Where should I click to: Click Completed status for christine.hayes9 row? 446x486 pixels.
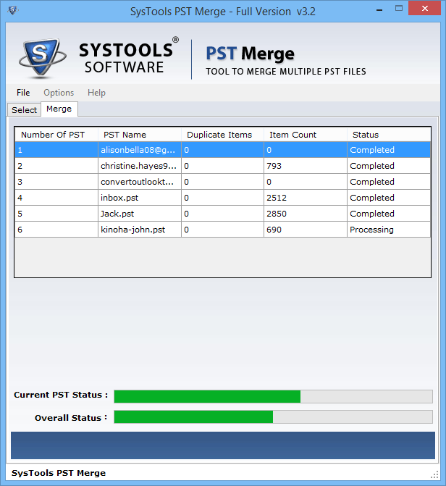click(389, 166)
